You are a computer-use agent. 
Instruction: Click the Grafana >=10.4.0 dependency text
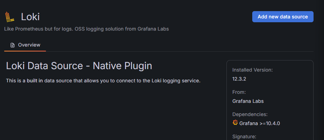pyautogui.click(x=260, y=123)
